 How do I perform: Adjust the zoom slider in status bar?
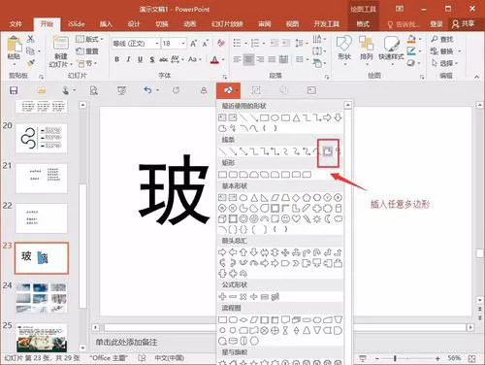395,358
